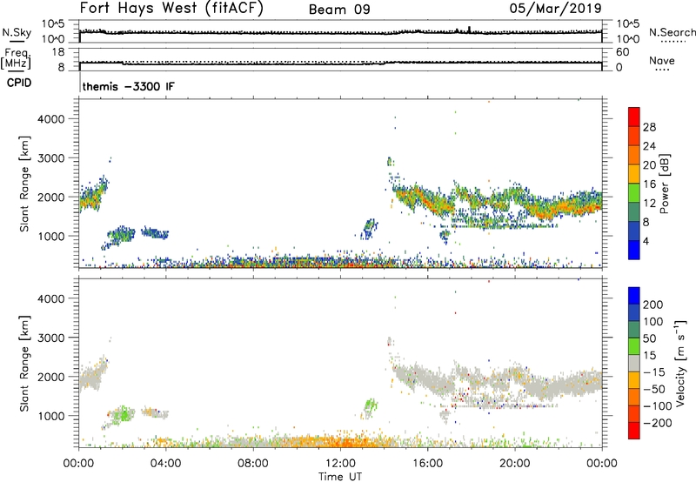Click the '200' label on the Velocity colorbar
Image resolution: width=696 pixels, height=482 pixels.
tap(653, 305)
